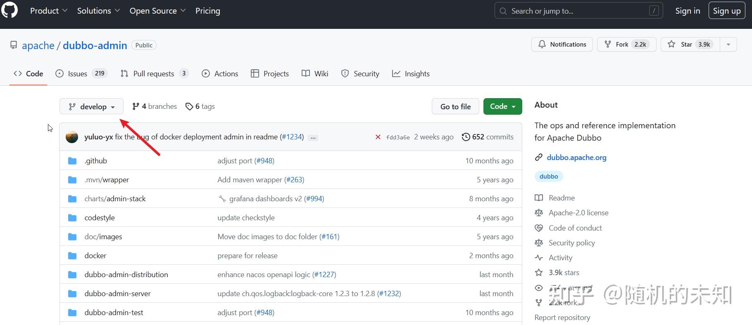
Task: Open the star list dropdown arrow
Action: (x=728, y=45)
